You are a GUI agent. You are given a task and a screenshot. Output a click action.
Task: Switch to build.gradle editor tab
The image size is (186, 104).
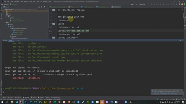[58, 7]
